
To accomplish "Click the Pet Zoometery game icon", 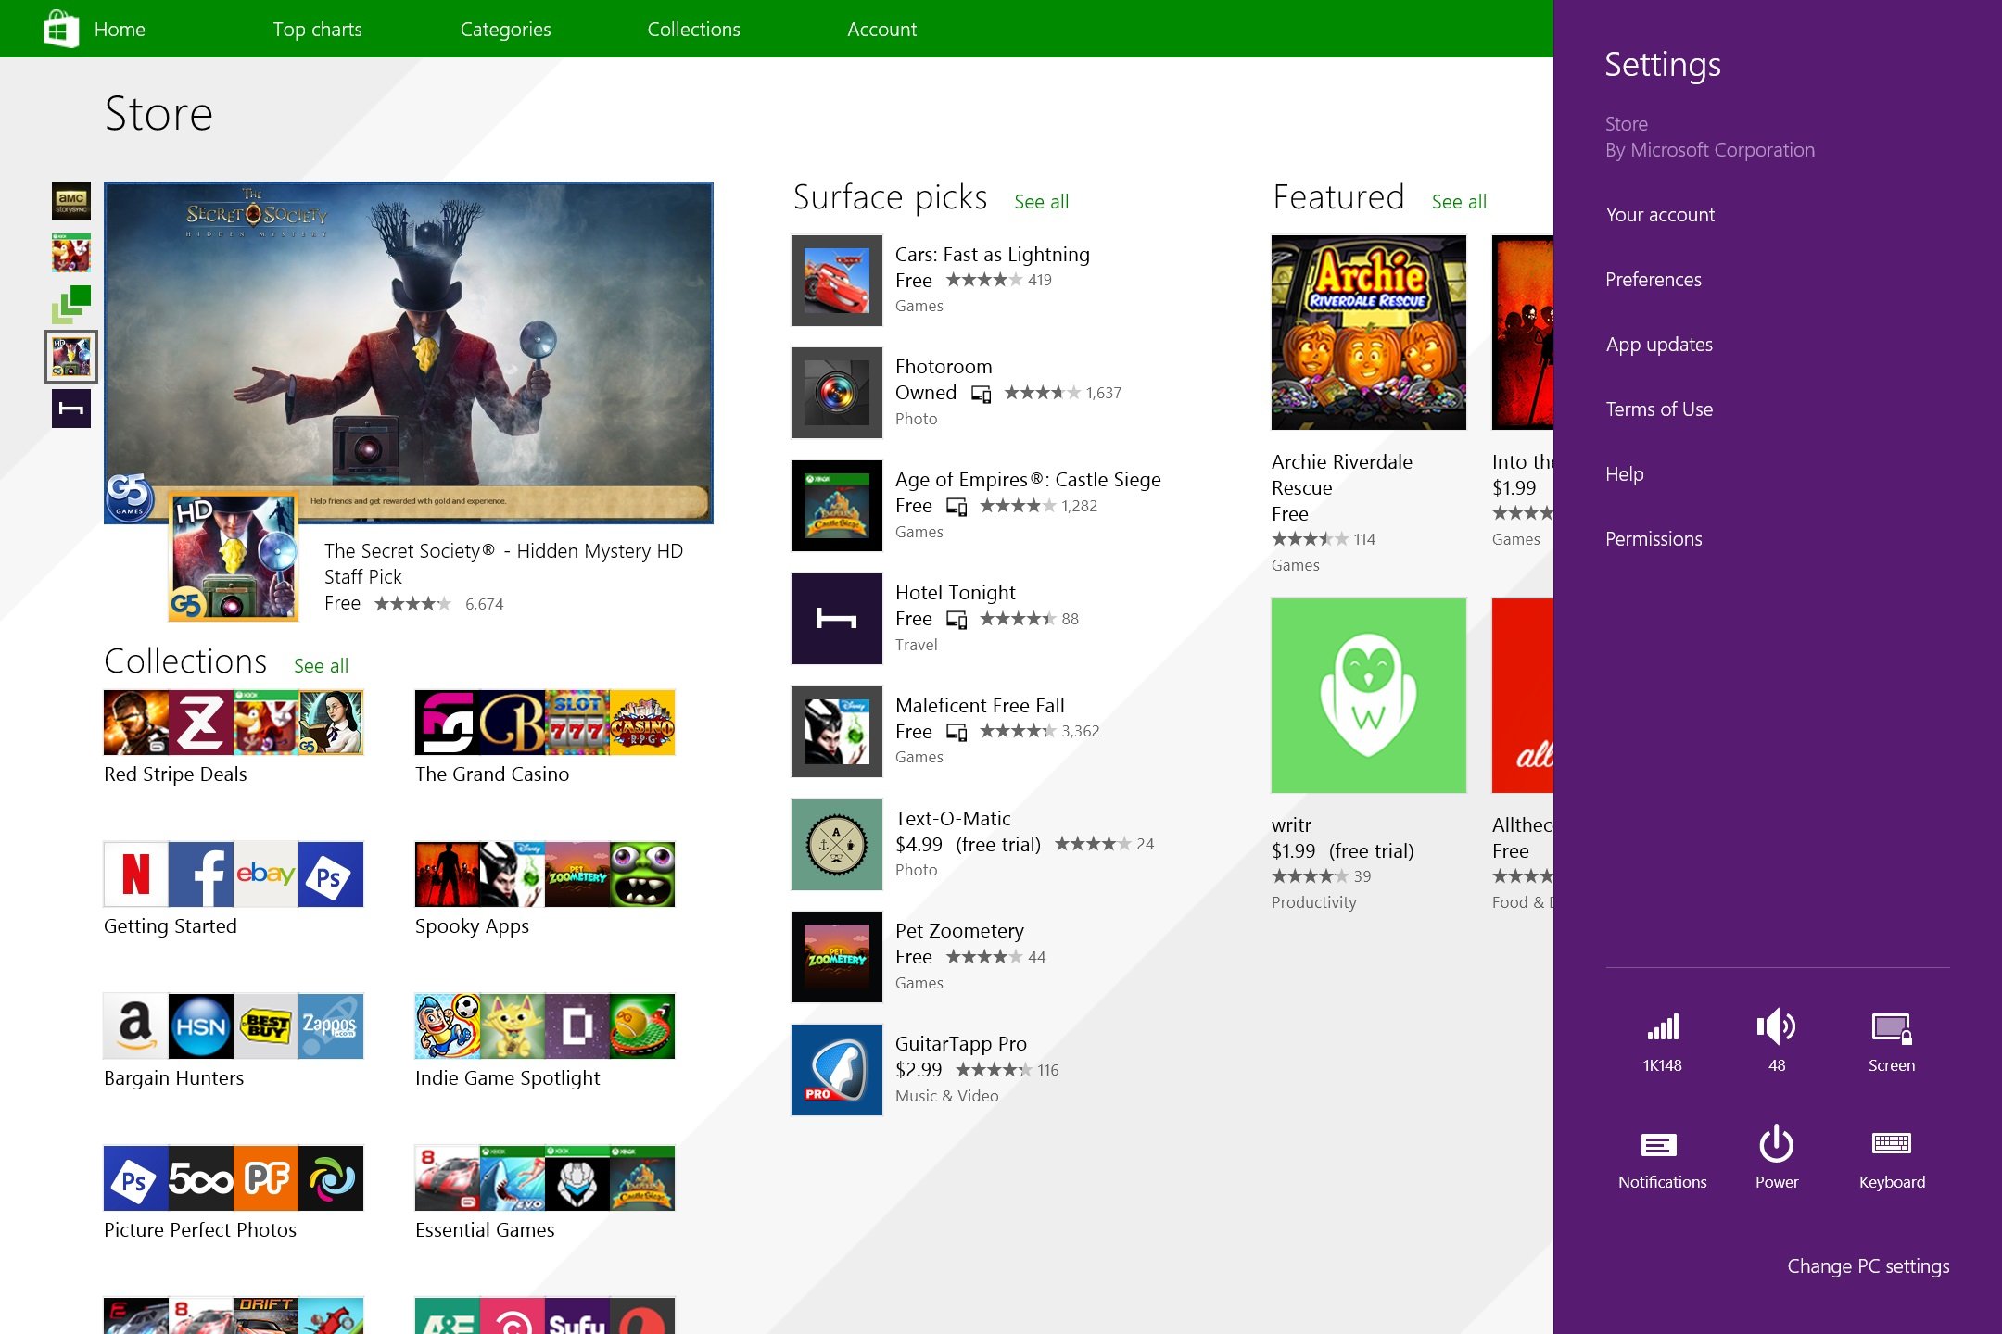I will tap(835, 956).
